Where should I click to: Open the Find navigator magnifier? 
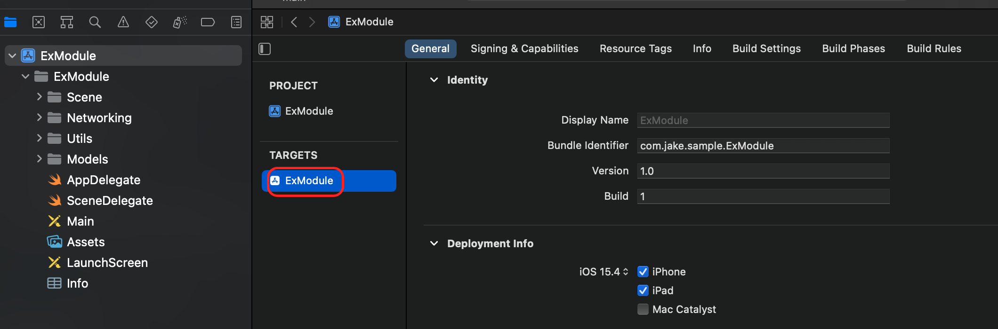pos(95,22)
